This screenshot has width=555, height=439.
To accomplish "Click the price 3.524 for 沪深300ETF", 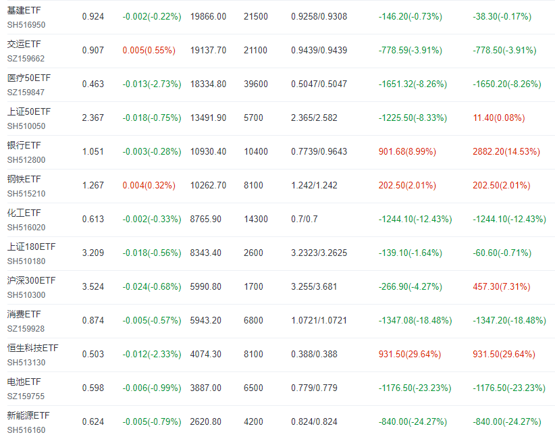I will point(93,287).
